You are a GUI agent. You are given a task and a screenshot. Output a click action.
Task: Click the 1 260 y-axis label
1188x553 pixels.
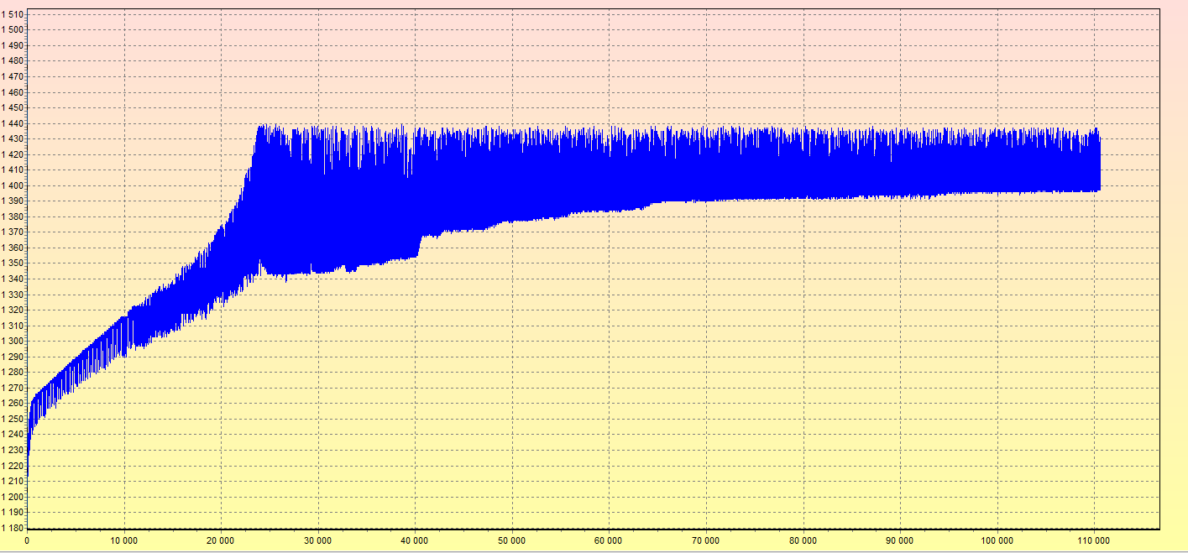13,404
